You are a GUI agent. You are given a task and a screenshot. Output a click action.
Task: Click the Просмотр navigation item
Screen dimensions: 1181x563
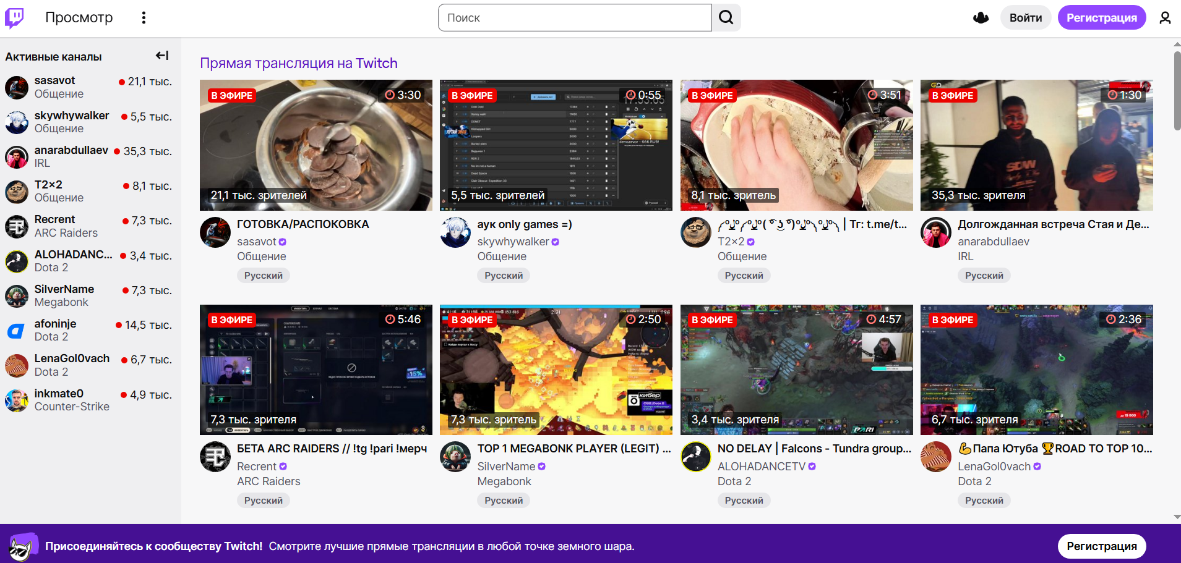(79, 17)
